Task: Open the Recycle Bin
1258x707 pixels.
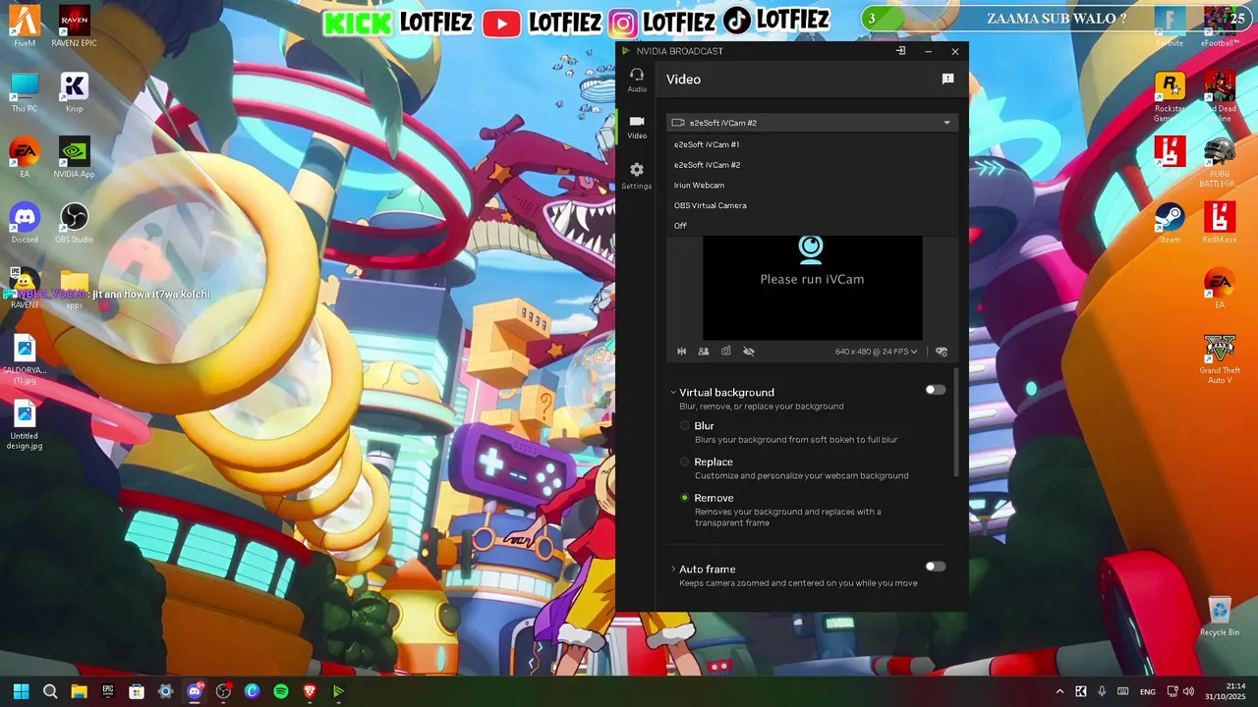Action: pyautogui.click(x=1220, y=616)
